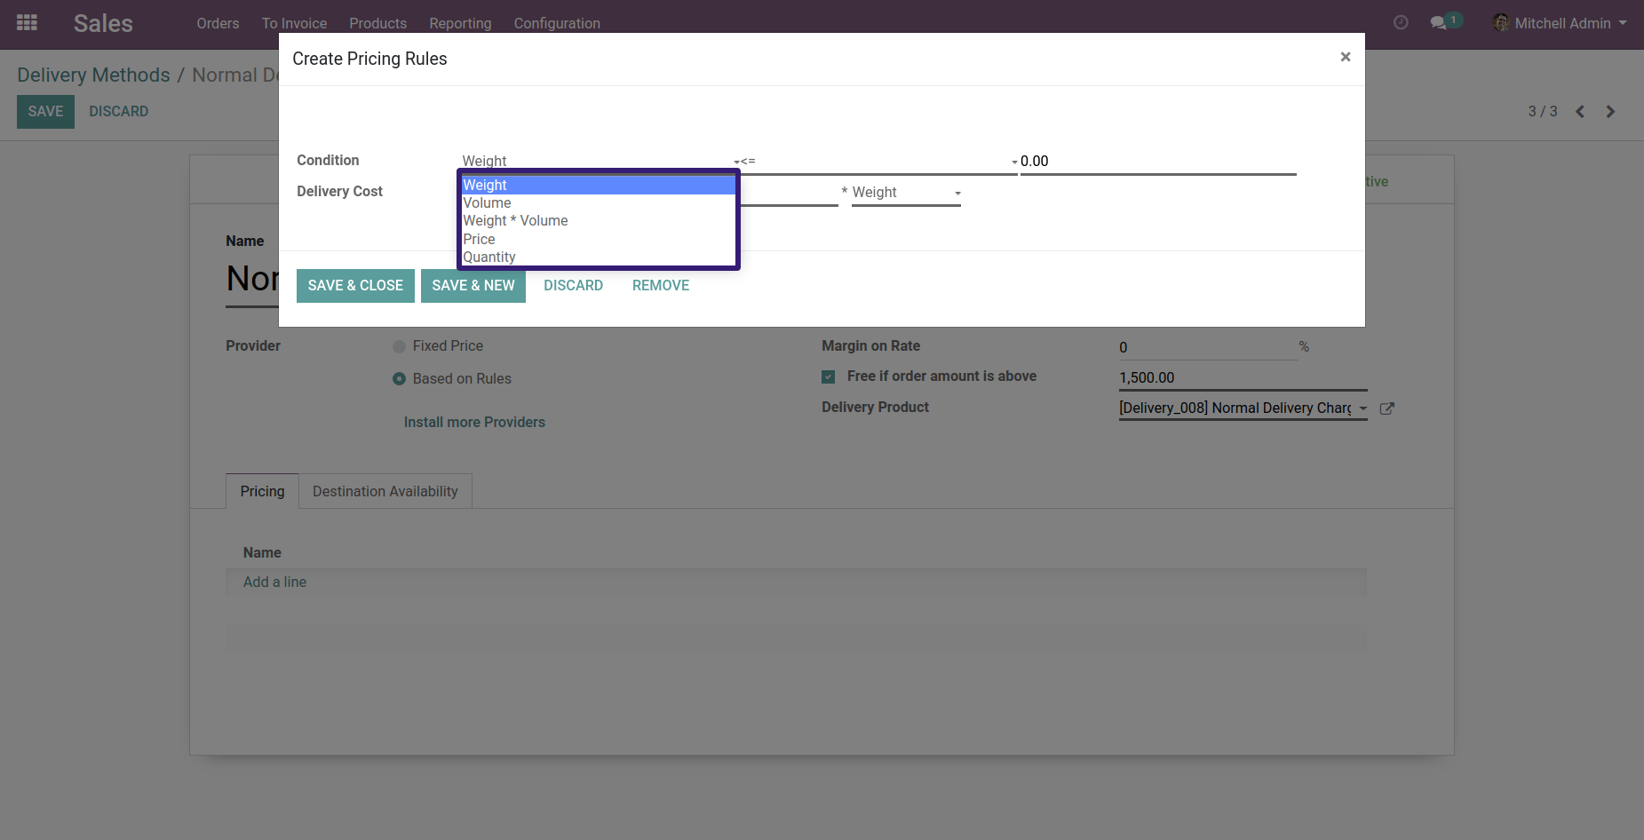Click Sales app title
Viewport: 1644px width, 840px height.
click(103, 23)
